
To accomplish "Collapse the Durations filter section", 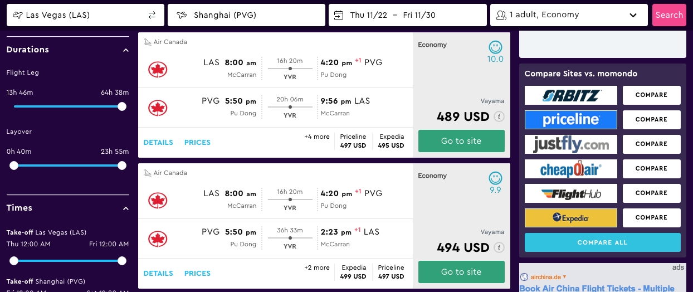I will tap(126, 50).
